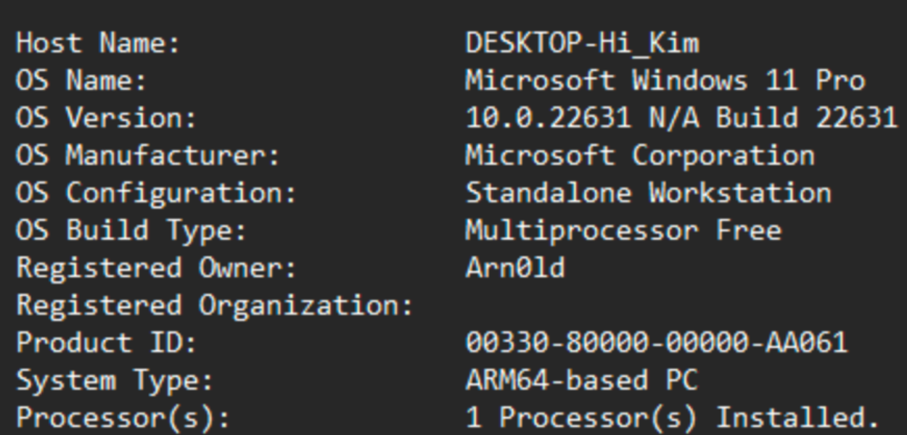This screenshot has width=907, height=435.
Task: Click the Registered Organization label
Action: pos(215,306)
